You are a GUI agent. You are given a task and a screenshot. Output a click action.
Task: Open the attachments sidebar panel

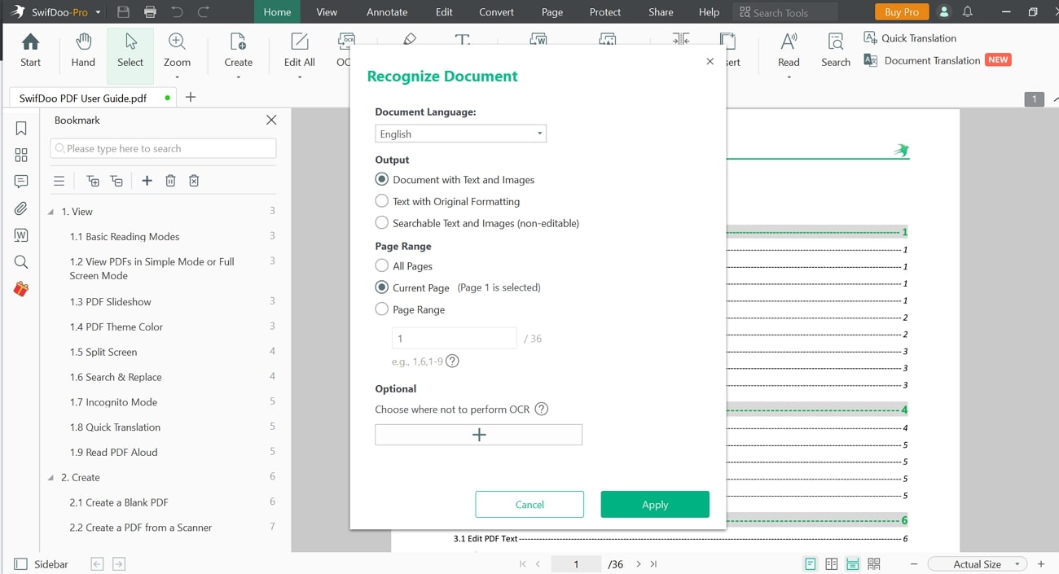(x=21, y=208)
